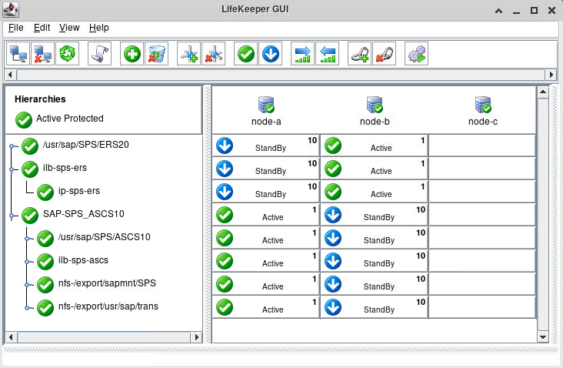Click Active text for ip-sps-ers on node-b
Image resolution: width=563 pixels, height=368 pixels.
coord(381,195)
